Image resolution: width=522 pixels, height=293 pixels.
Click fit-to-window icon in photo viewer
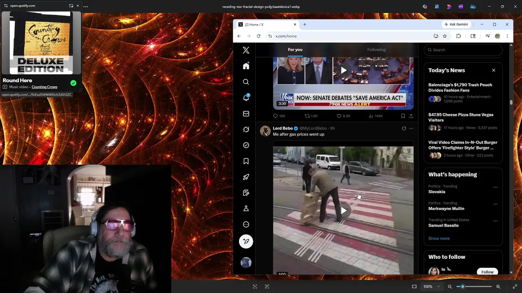414,286
